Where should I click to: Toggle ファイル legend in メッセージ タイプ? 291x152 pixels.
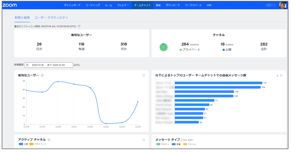pos(189,144)
